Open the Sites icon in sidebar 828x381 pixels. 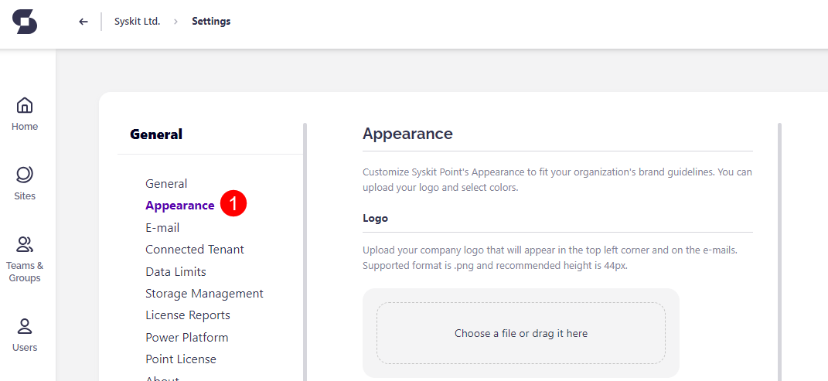[x=25, y=175]
